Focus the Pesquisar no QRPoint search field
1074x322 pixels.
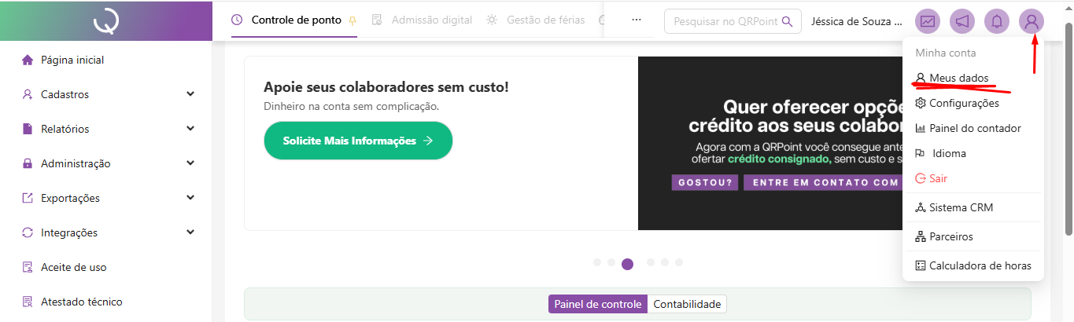pyautogui.click(x=724, y=21)
